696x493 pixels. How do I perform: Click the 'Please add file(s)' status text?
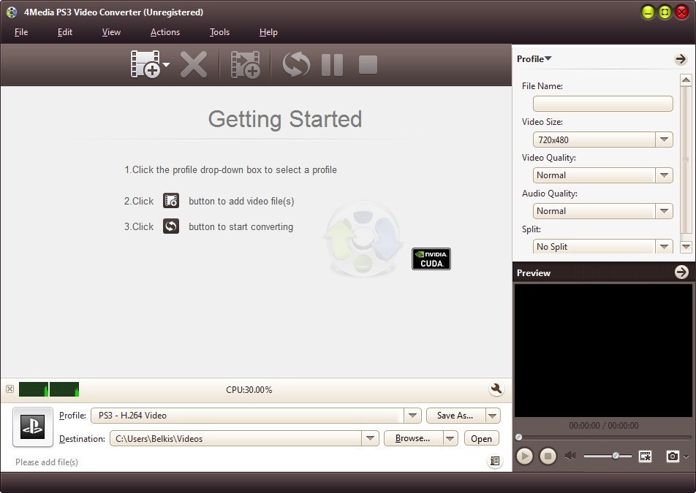(47, 462)
